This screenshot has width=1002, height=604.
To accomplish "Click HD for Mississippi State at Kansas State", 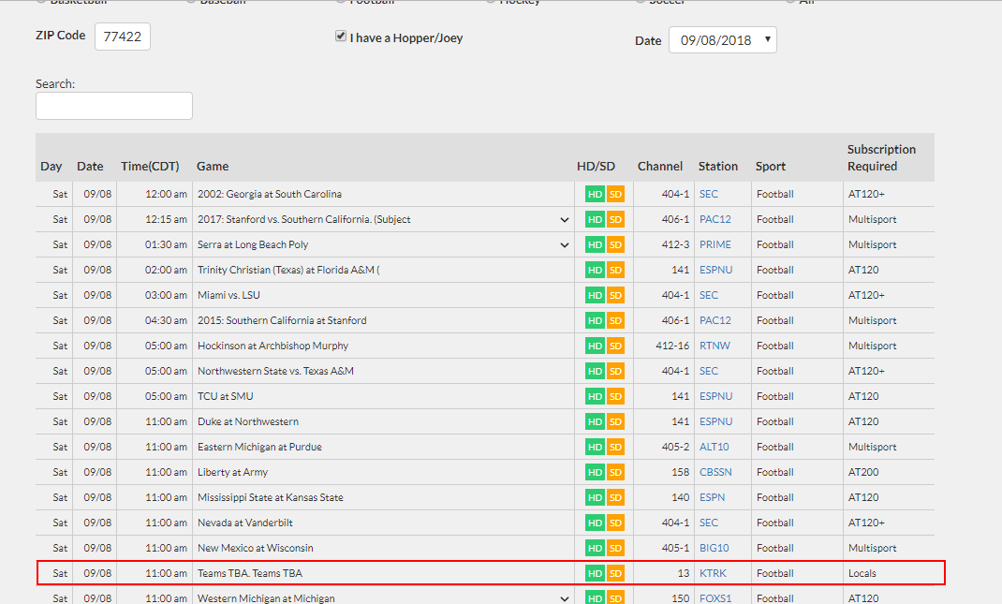I will point(595,497).
